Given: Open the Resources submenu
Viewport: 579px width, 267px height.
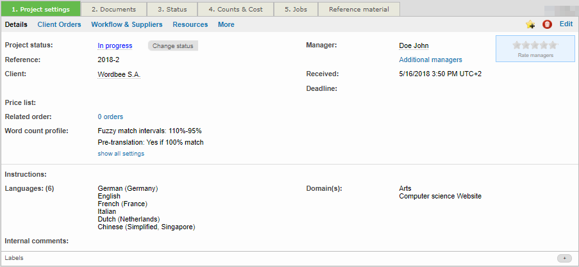Looking at the screenshot, I should pos(190,24).
